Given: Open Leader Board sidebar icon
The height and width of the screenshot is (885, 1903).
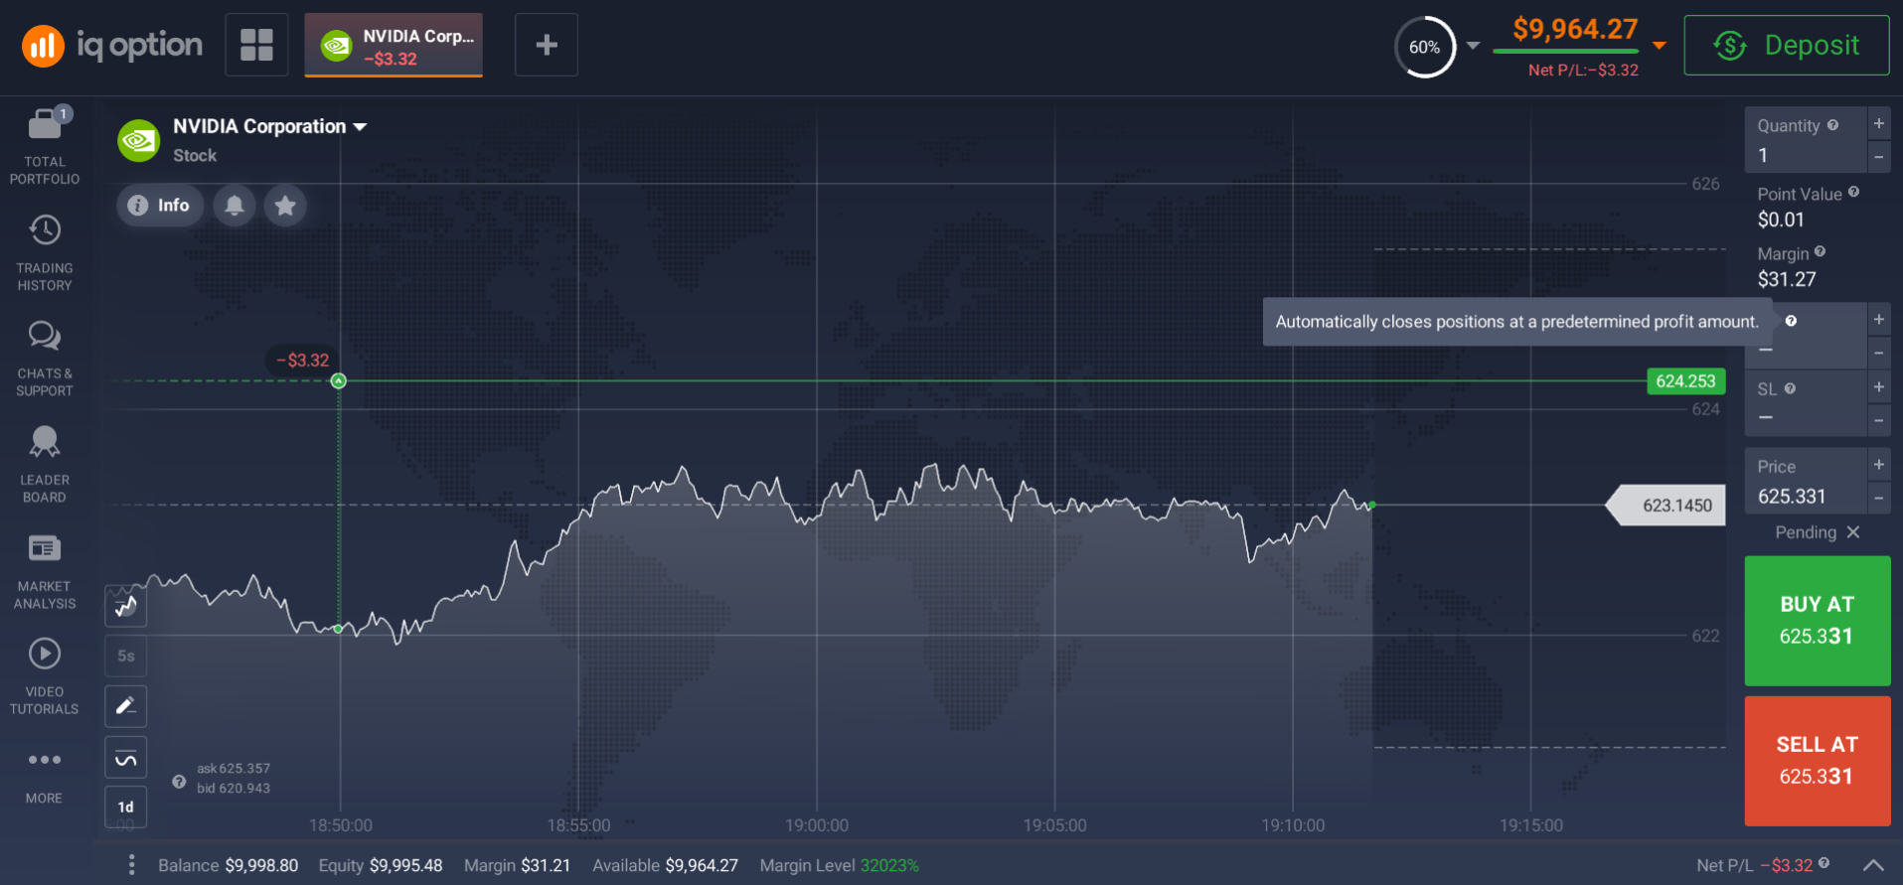Looking at the screenshot, I should click(45, 442).
